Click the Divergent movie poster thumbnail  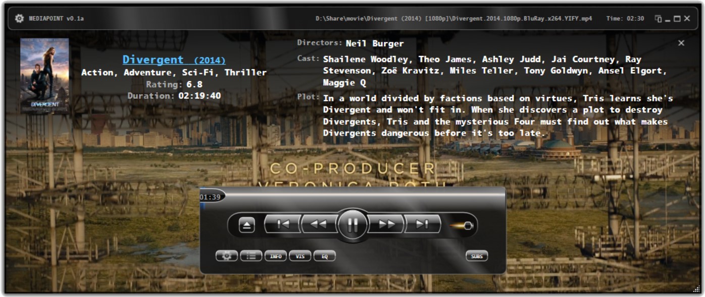pos(44,75)
